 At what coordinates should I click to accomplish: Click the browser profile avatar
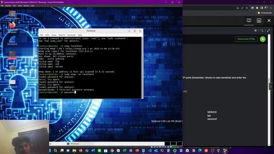coord(266,8)
